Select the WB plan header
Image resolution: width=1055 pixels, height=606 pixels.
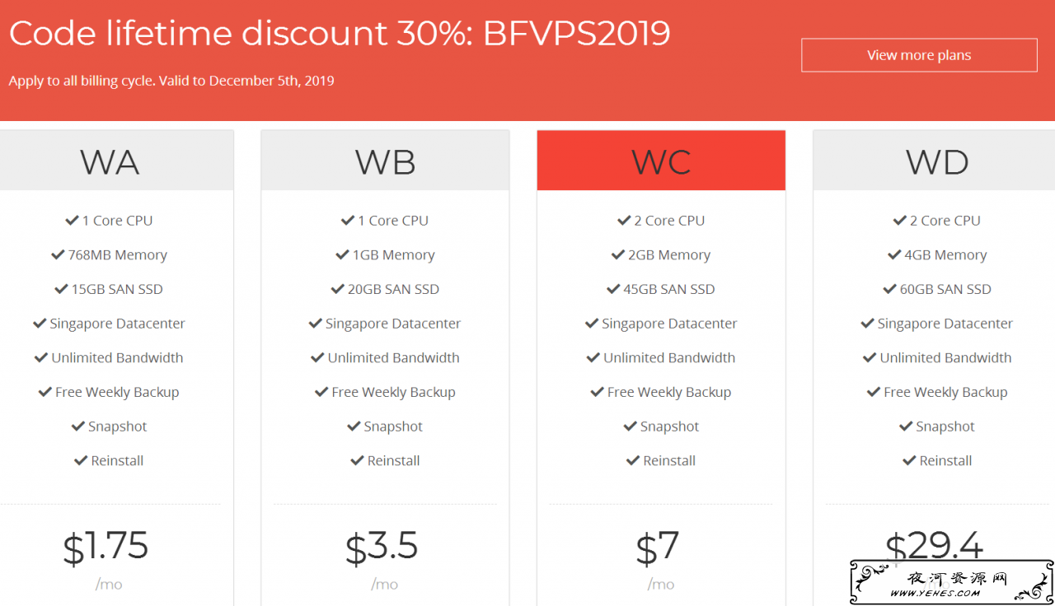pos(385,161)
